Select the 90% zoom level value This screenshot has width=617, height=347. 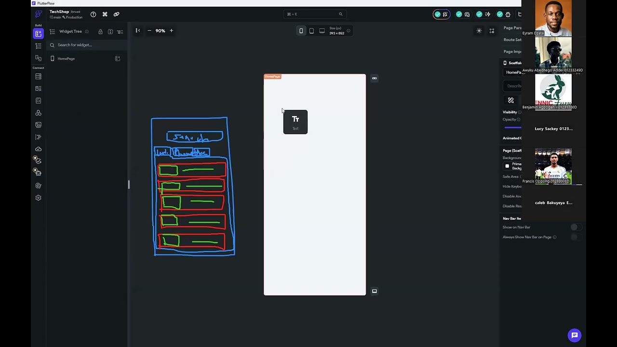pyautogui.click(x=160, y=31)
